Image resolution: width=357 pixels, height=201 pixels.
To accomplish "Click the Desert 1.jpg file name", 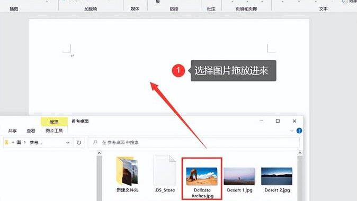I will click(239, 190).
